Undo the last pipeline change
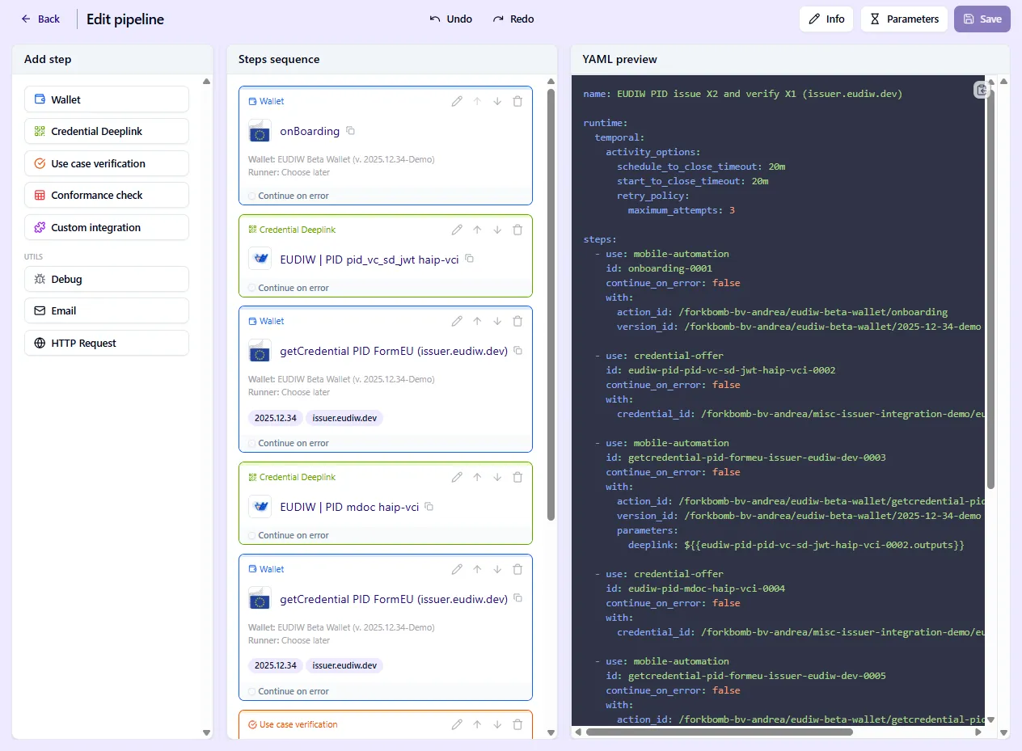Viewport: 1022px width, 751px height. 451,19
